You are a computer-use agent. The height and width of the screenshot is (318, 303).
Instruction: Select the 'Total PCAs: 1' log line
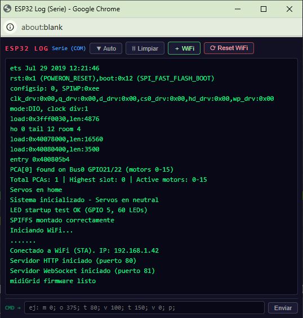click(x=108, y=180)
